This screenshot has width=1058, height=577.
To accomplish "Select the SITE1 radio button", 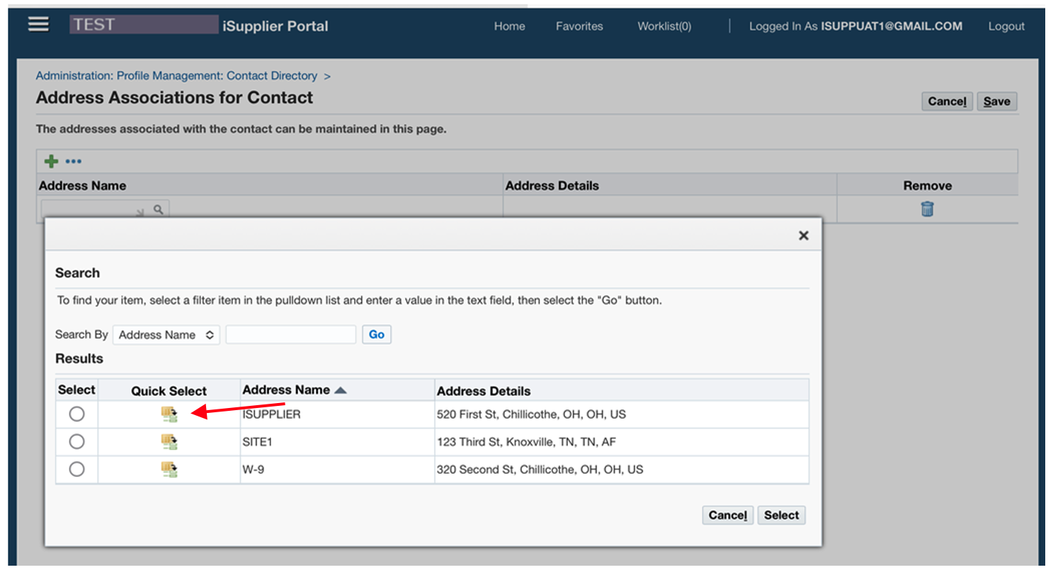I will click(76, 442).
